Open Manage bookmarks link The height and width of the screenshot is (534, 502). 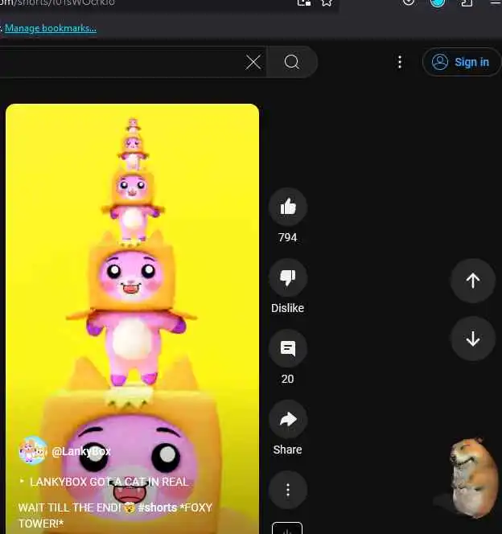pyautogui.click(x=51, y=28)
